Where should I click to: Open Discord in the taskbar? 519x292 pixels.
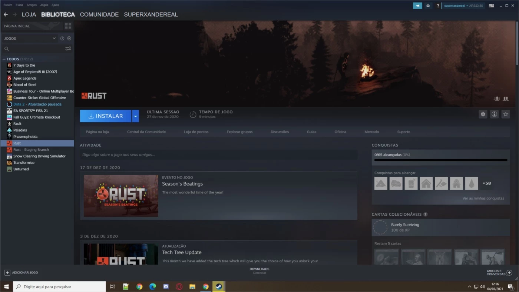[x=166, y=286]
